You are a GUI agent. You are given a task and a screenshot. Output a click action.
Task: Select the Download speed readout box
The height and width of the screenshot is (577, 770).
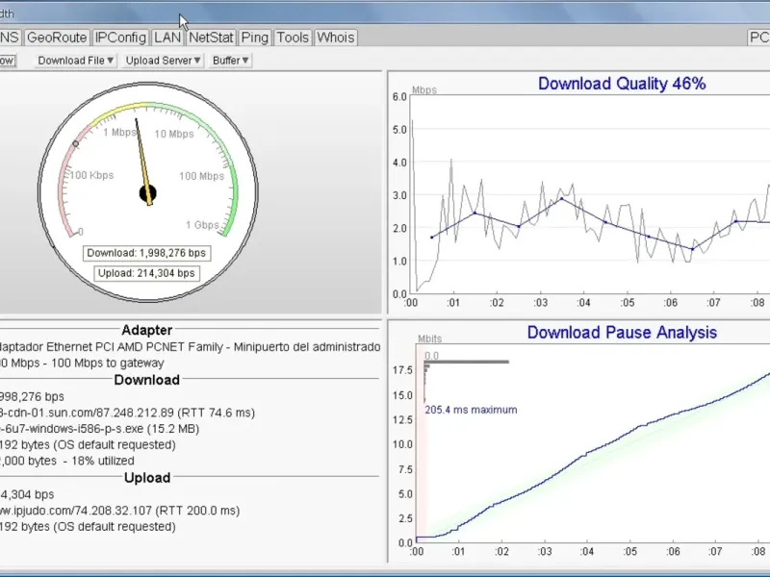[x=146, y=254]
